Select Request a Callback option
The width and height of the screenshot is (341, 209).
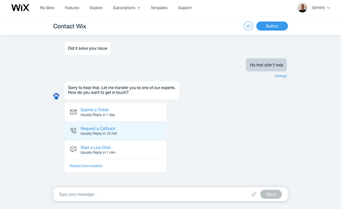click(x=115, y=131)
